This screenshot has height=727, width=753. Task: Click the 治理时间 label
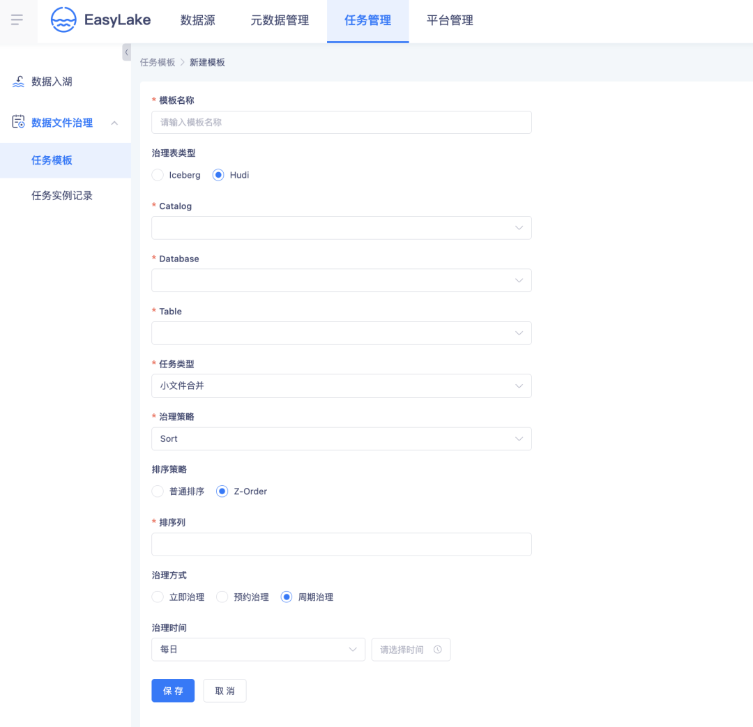(169, 627)
